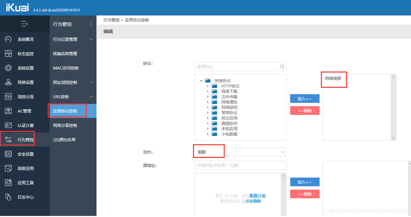
Task: Select 网络游戏 in the protocol tree
Action: click(x=229, y=107)
